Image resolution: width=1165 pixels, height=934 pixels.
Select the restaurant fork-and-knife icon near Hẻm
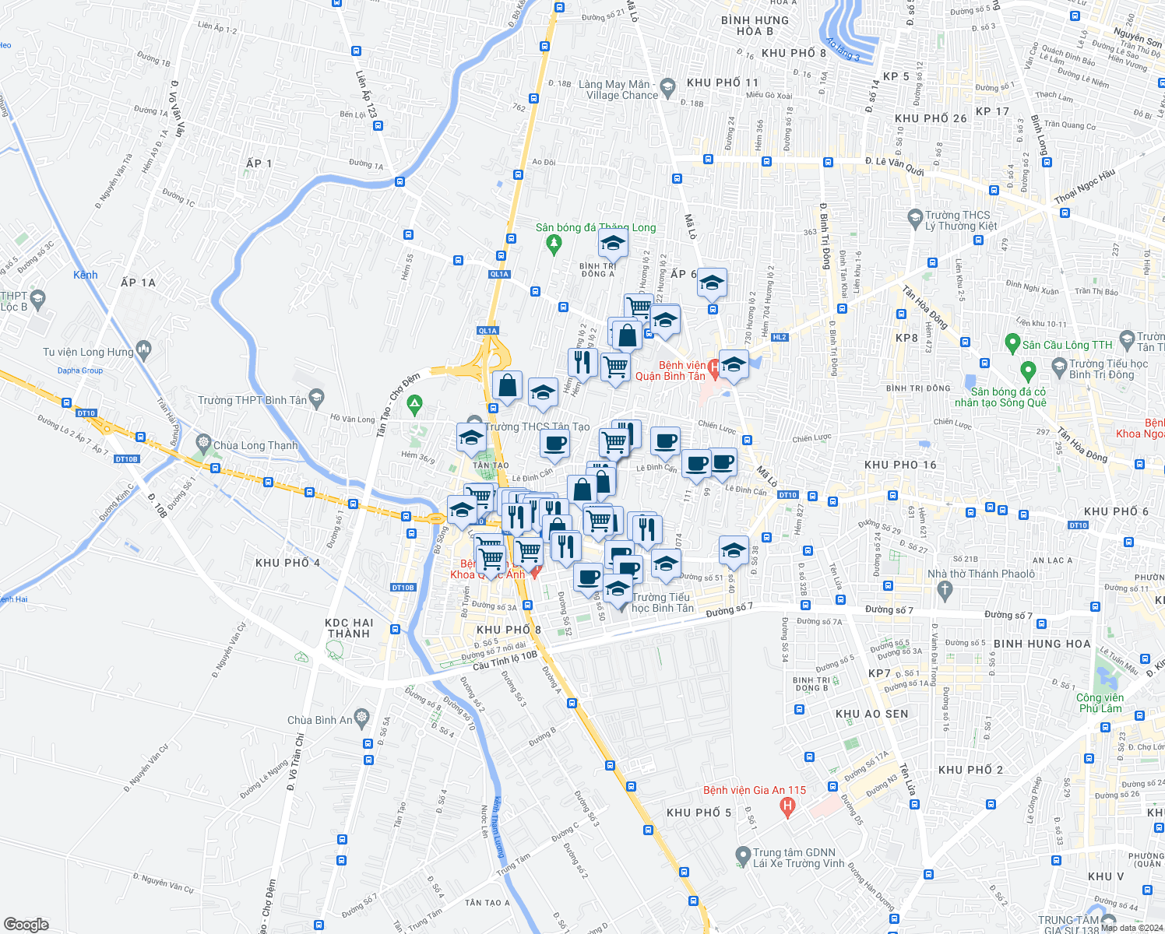coord(584,361)
